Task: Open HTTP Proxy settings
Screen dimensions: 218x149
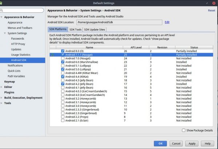Action: (18, 44)
